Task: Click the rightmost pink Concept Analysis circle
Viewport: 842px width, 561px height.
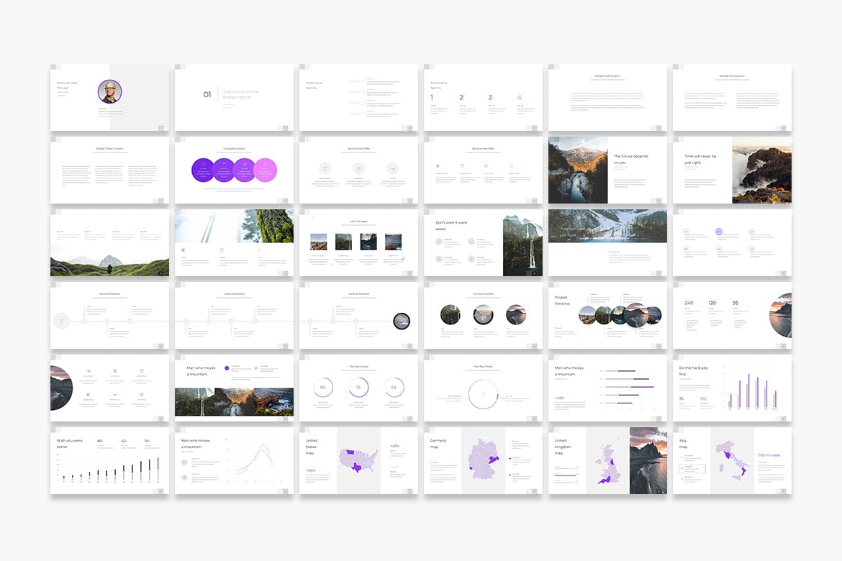Action: pyautogui.click(x=266, y=170)
